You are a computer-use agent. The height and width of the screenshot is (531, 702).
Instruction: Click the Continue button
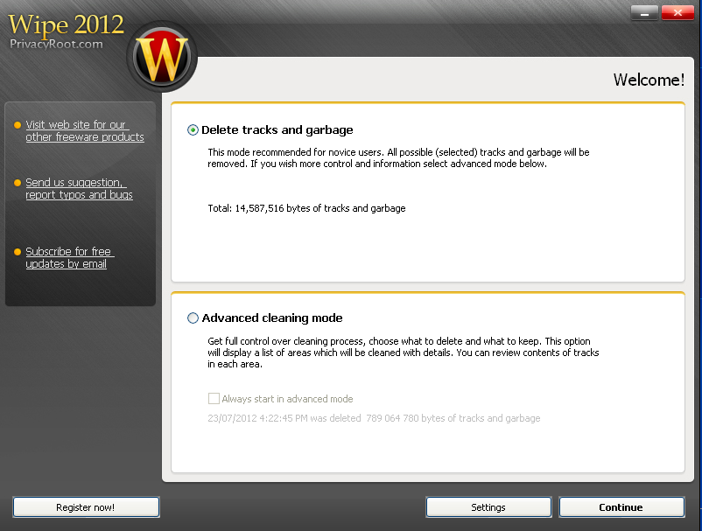click(x=621, y=507)
